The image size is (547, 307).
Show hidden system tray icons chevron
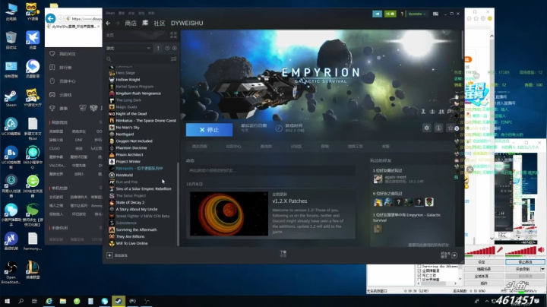click(487, 301)
